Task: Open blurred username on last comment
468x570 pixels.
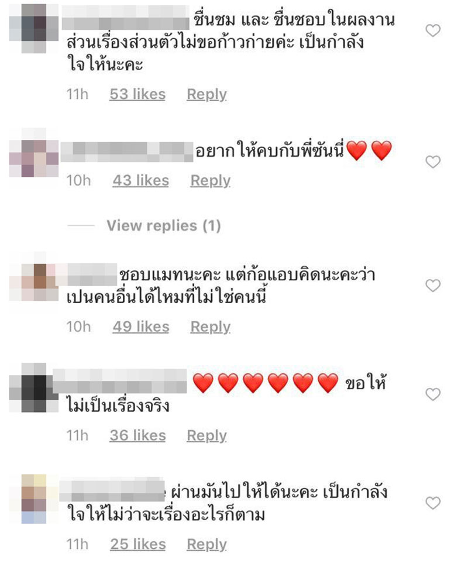Action: click(x=112, y=490)
